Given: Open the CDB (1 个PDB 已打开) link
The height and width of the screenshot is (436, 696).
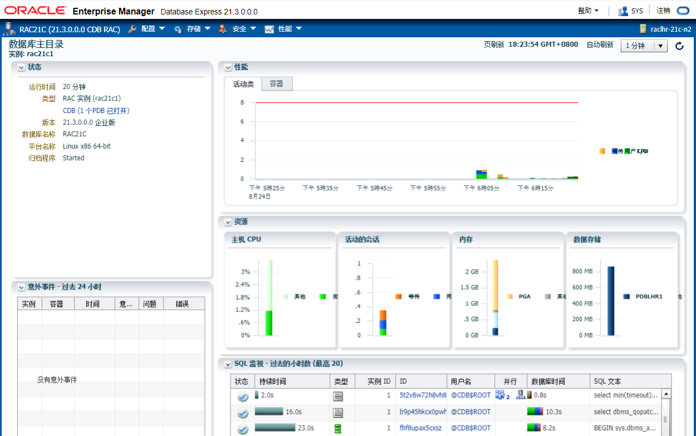Looking at the screenshot, I should 96,111.
